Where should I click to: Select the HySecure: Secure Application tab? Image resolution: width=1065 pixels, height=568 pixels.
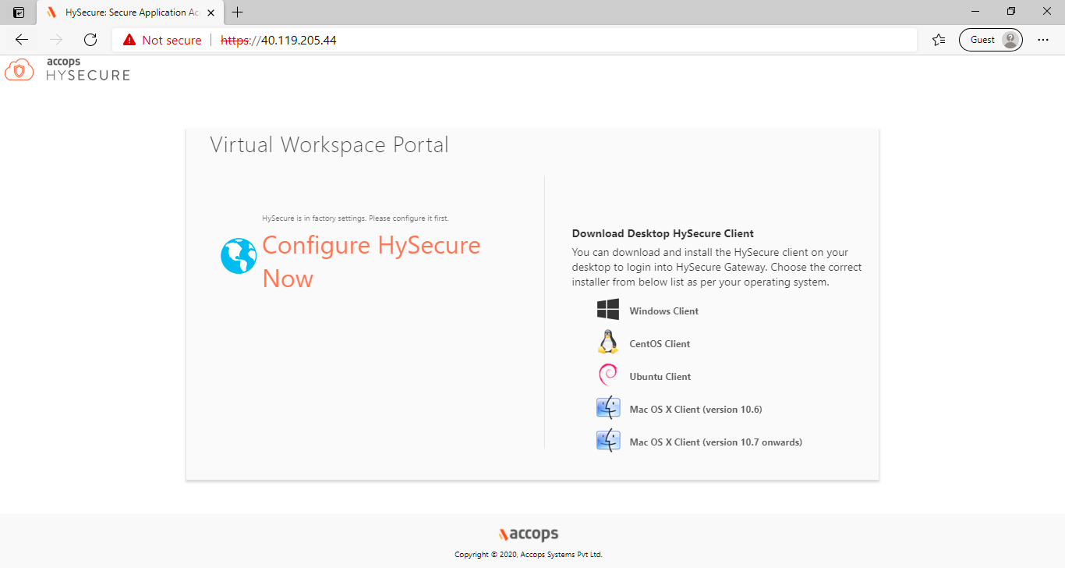point(129,12)
